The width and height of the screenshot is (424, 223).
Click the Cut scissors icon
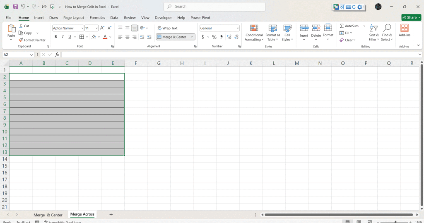coord(21,26)
